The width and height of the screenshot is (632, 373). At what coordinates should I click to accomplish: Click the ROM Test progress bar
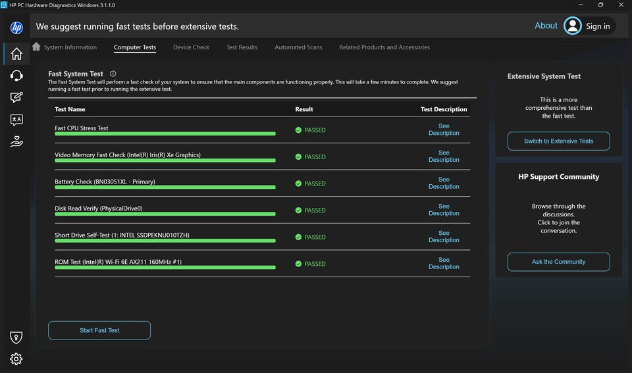click(x=165, y=268)
